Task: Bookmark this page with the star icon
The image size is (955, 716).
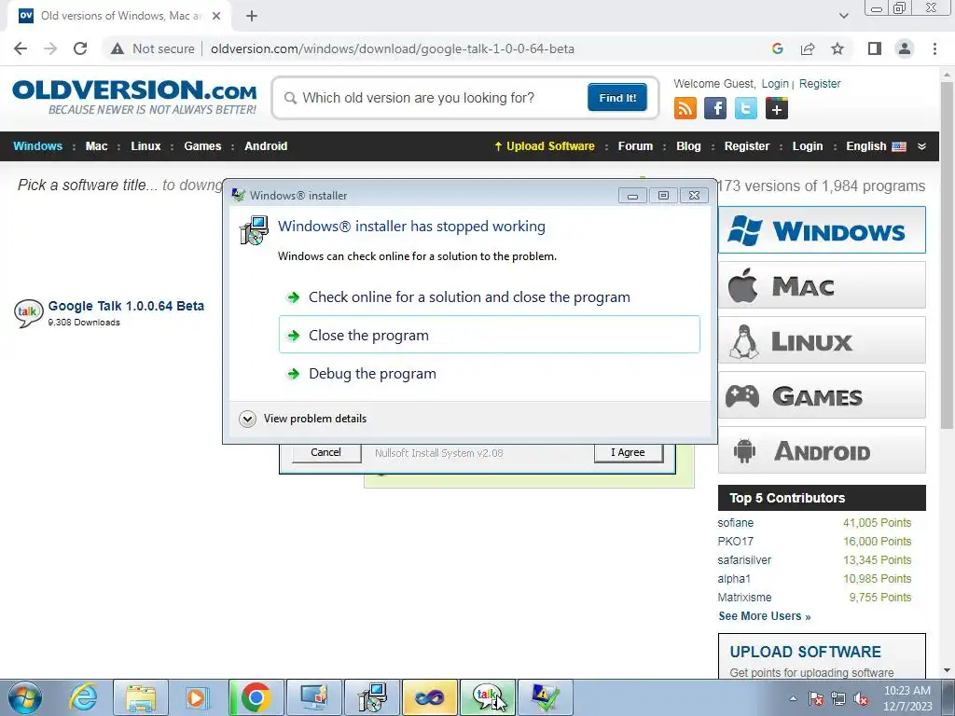Action: 837,48
